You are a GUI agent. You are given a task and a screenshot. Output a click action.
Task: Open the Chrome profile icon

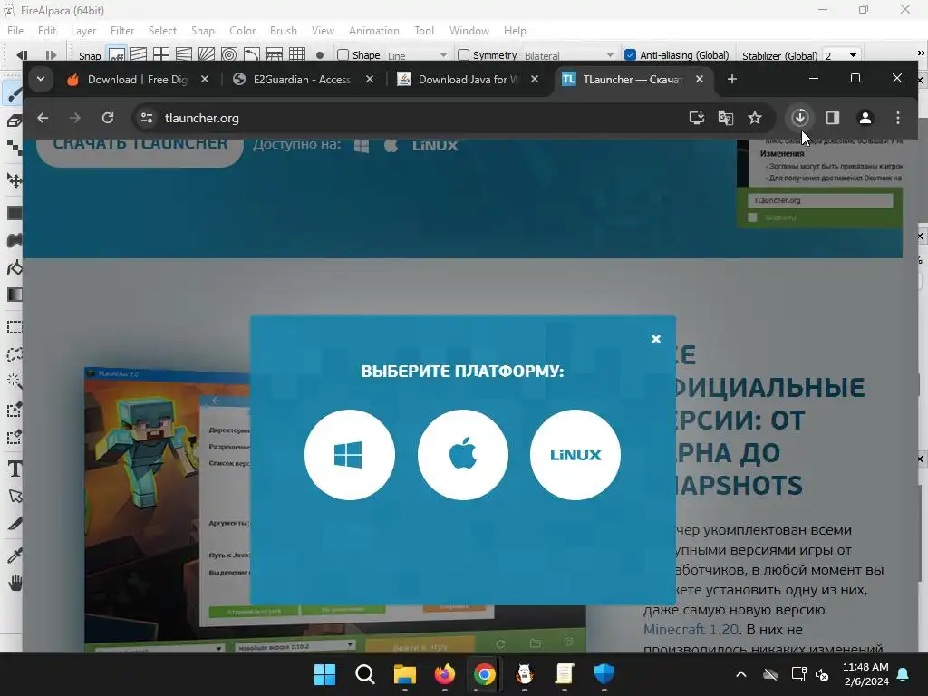[x=865, y=118]
